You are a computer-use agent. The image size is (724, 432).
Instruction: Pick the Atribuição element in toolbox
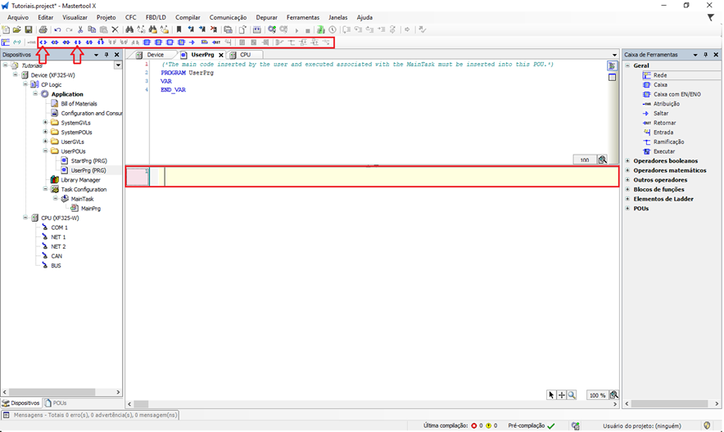(666, 104)
